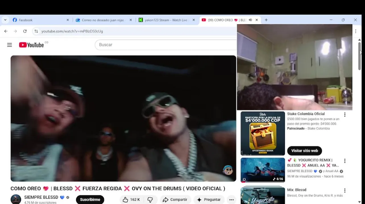Close the yakon123 Stream tab
This screenshot has width=365, height=204.
point(194,20)
